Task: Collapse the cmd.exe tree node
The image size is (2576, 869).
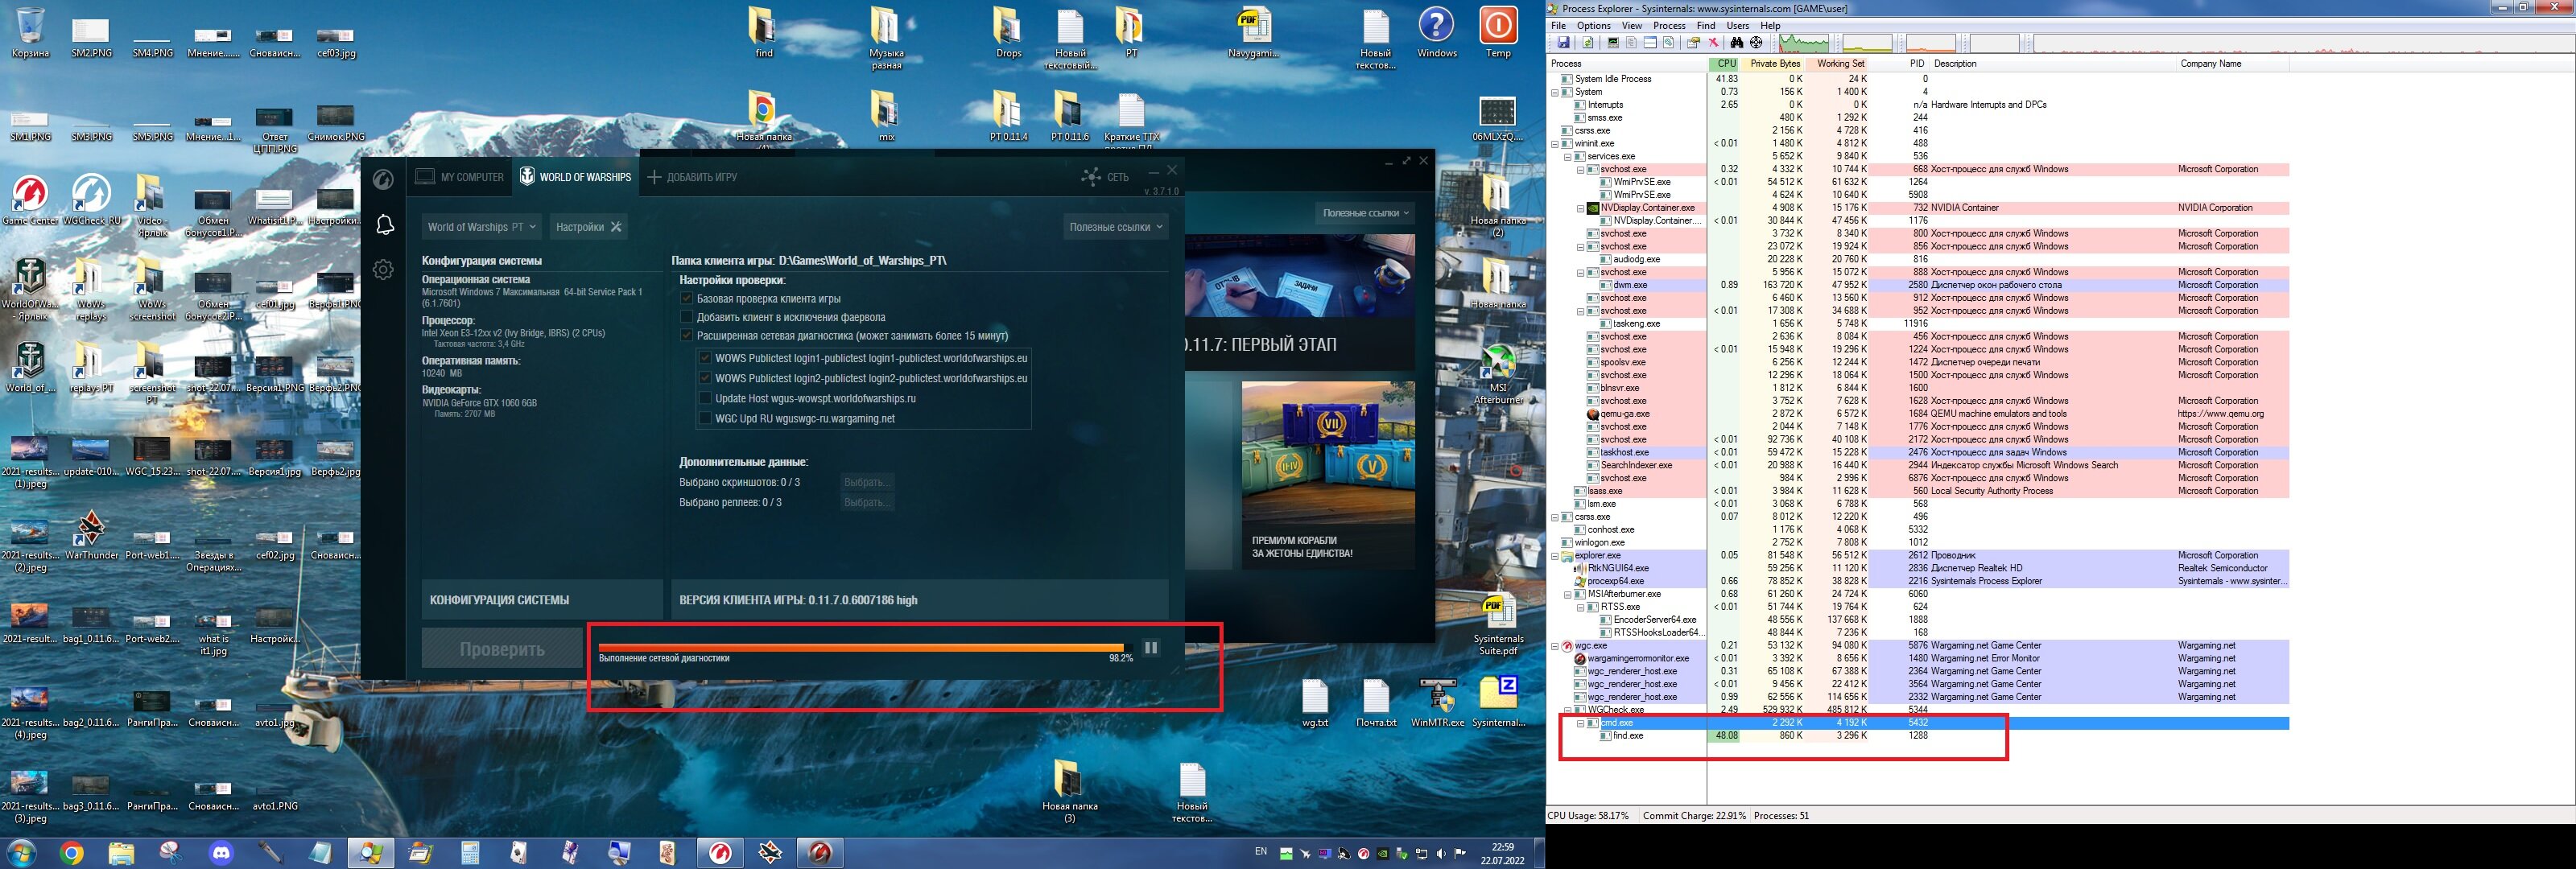Action: [1581, 723]
